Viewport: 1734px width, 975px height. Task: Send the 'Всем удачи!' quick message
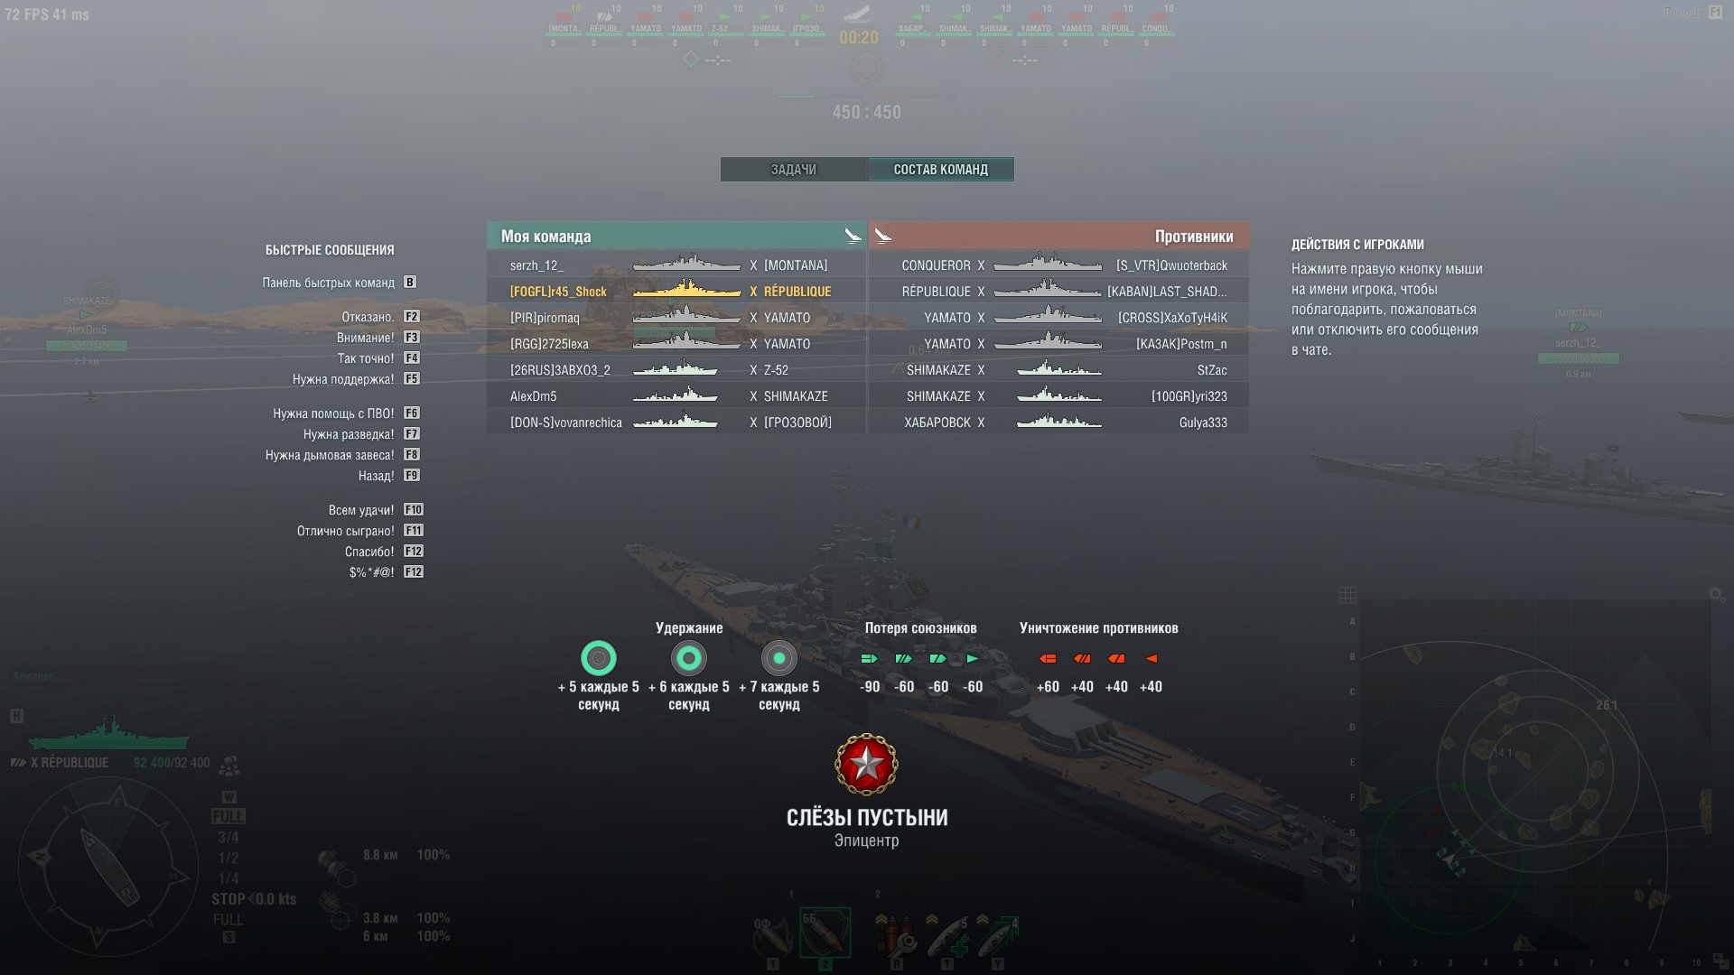361,510
